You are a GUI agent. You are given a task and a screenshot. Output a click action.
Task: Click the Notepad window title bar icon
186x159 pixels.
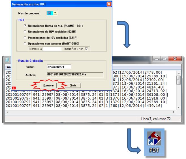pos(7,60)
